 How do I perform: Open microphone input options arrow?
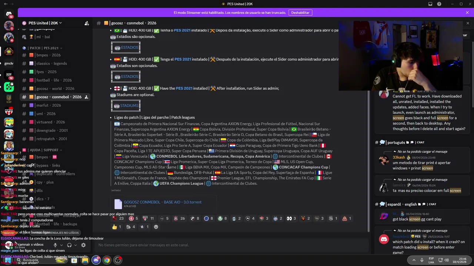coord(61,245)
